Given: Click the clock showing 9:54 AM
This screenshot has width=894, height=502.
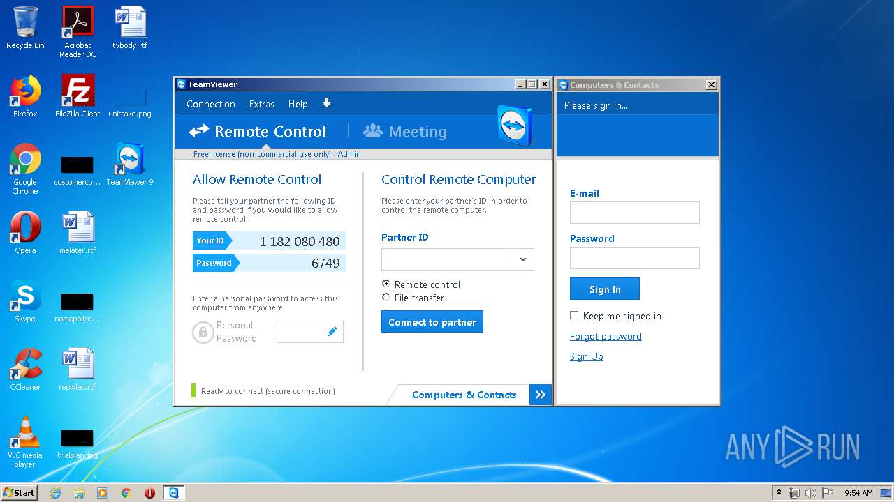Looking at the screenshot, I should pos(858,493).
